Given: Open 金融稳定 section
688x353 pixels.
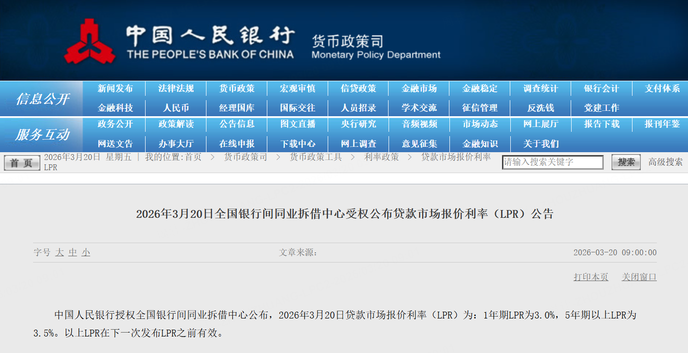Looking at the screenshot, I should point(480,88).
